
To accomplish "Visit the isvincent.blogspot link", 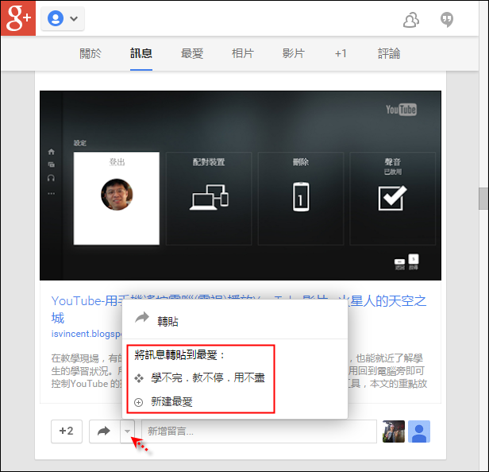I will click(x=87, y=334).
